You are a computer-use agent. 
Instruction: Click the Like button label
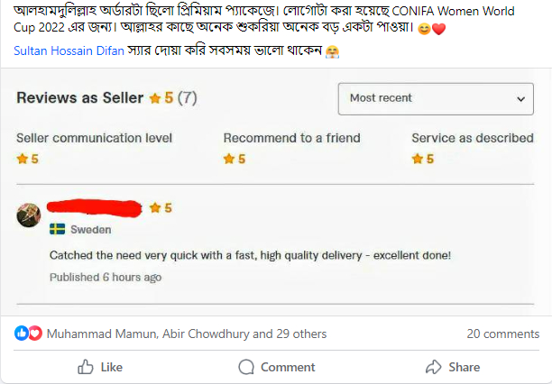coord(112,367)
